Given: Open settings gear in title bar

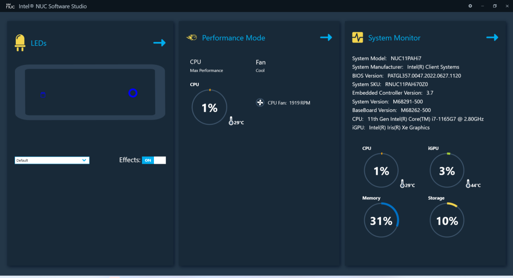Looking at the screenshot, I should click(x=470, y=6).
